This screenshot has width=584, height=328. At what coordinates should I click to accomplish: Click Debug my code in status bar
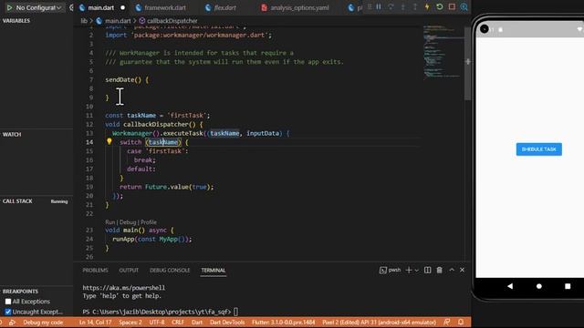[x=43, y=322]
